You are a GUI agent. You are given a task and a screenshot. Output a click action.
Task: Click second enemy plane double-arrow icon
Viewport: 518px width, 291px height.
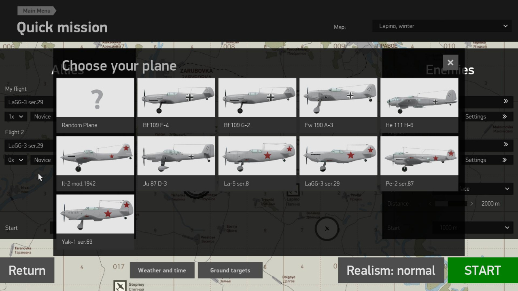[x=505, y=144]
